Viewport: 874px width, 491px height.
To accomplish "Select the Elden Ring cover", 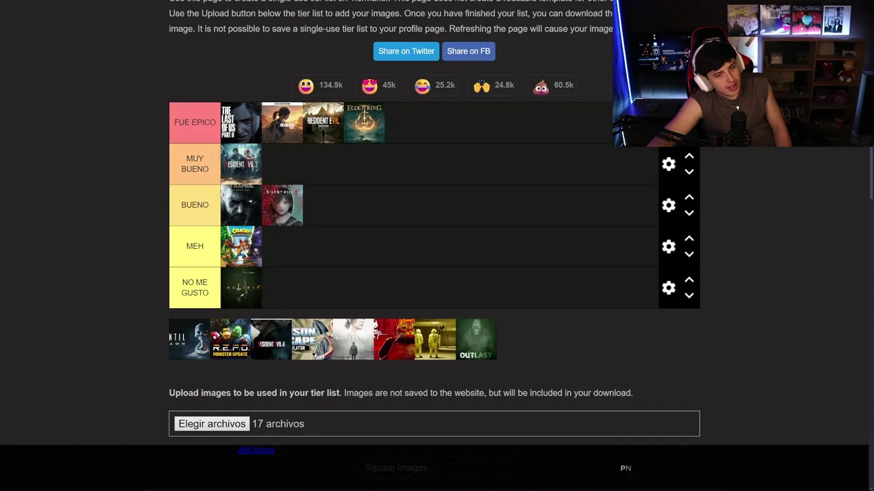I will [x=364, y=123].
